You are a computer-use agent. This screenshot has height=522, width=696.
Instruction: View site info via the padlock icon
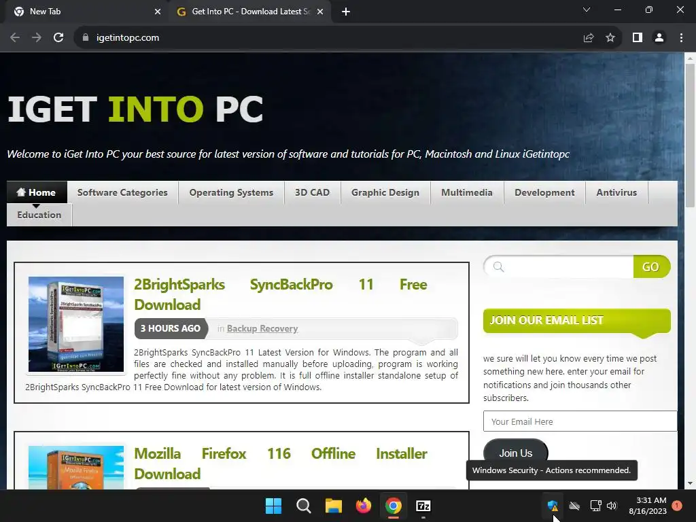click(85, 38)
